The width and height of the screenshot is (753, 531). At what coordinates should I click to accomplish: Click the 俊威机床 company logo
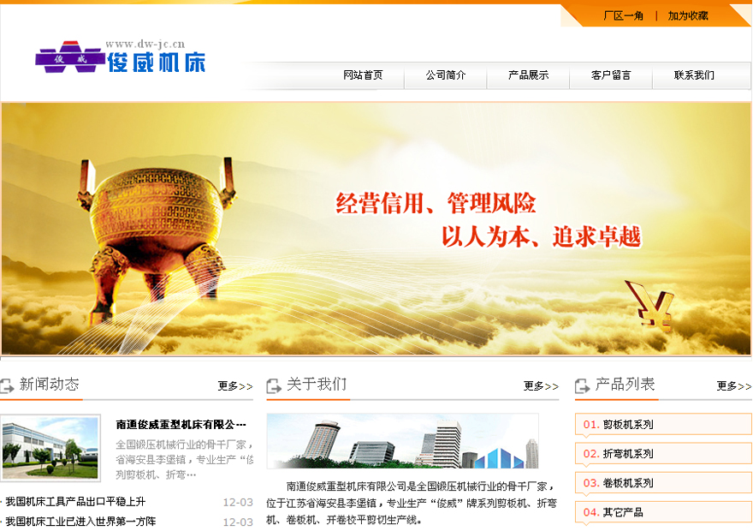pos(120,57)
